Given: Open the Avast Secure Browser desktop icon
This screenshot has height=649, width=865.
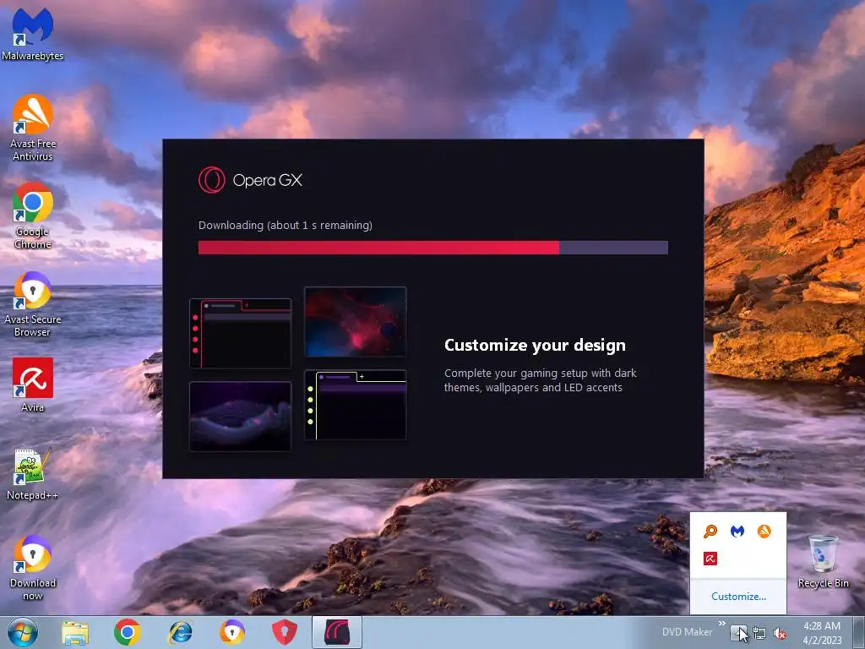Looking at the screenshot, I should tap(33, 303).
